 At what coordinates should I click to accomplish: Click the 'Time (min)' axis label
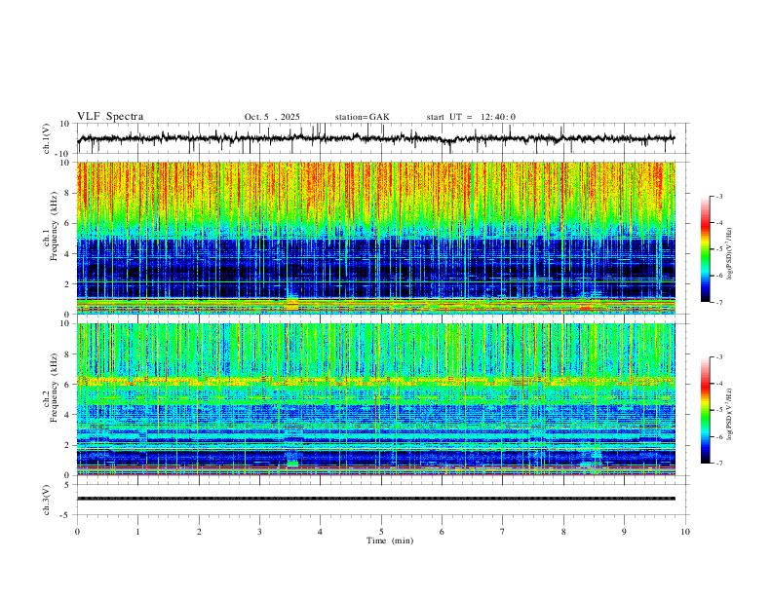tap(390, 540)
